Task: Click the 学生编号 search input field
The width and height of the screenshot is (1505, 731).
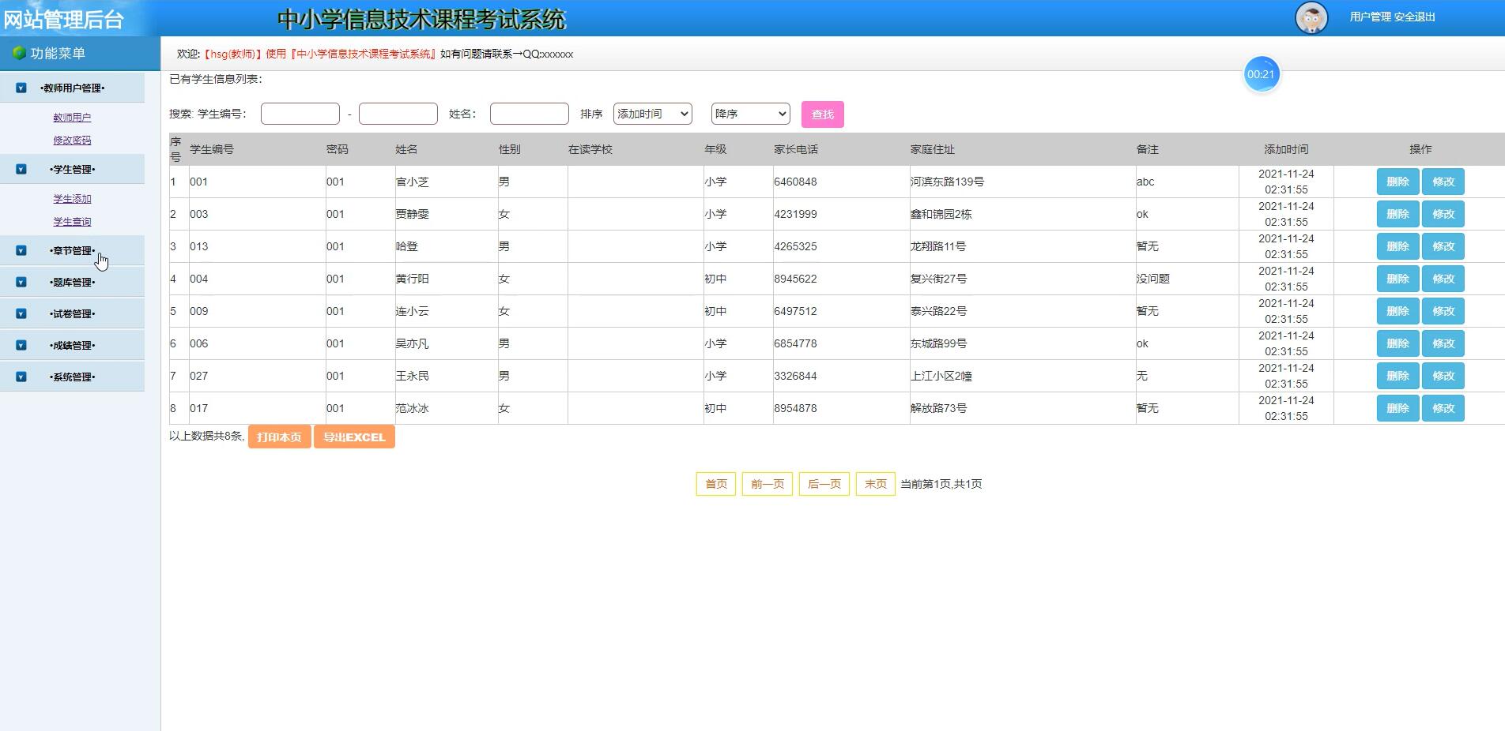Action: tap(300, 113)
